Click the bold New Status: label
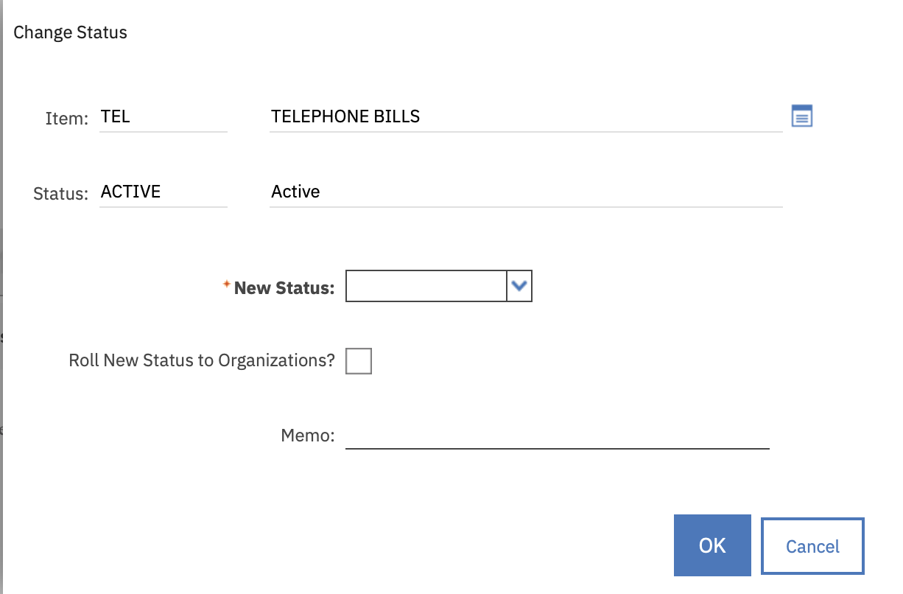This screenshot has width=903, height=594. (284, 288)
